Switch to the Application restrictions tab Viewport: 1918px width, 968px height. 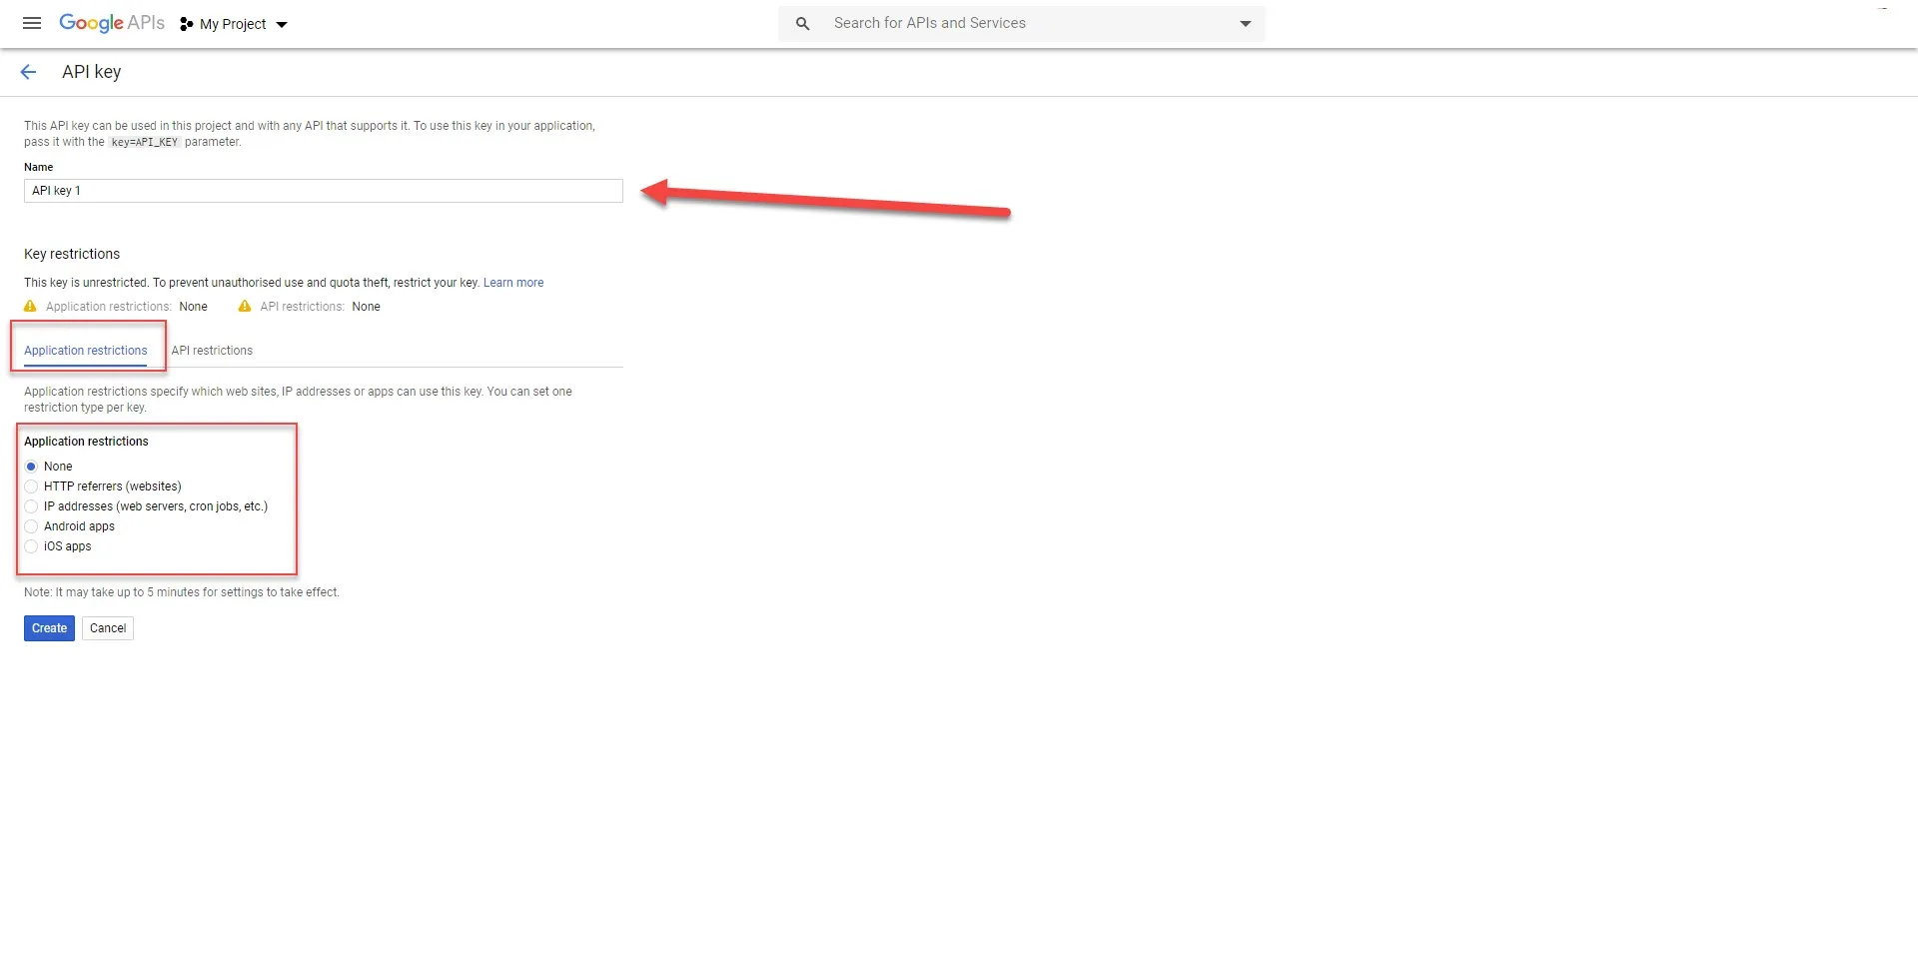(84, 350)
